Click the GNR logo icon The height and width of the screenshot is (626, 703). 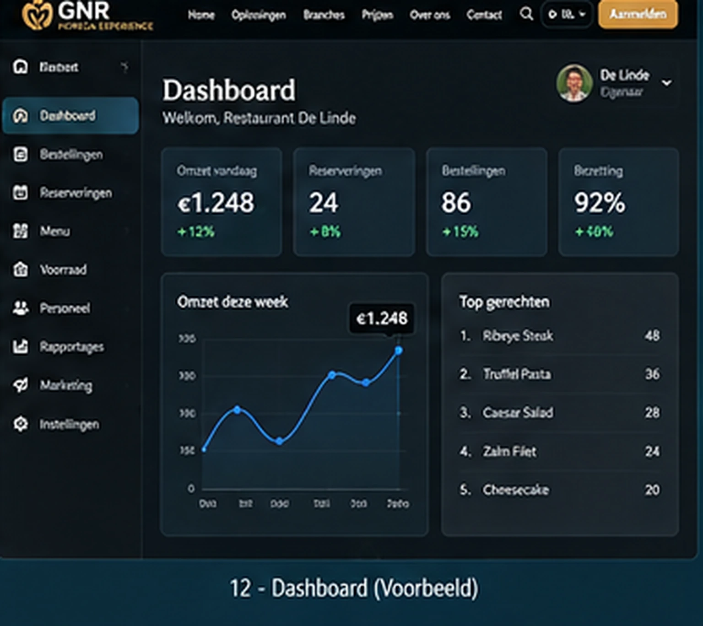(x=38, y=15)
